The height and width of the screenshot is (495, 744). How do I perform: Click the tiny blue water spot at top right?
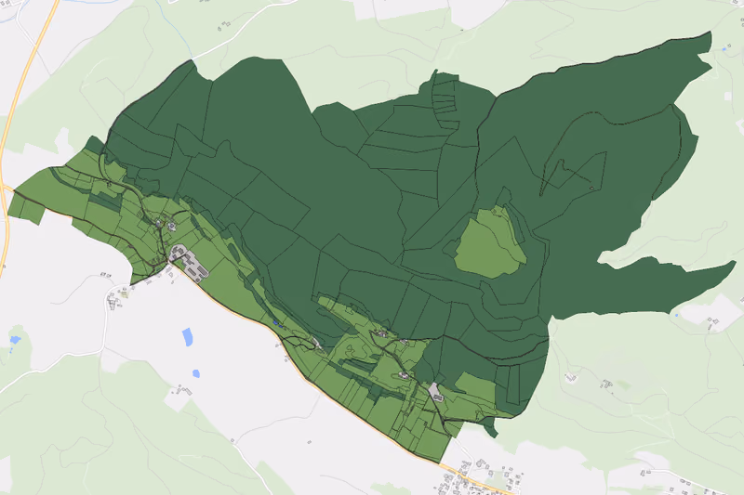(724, 49)
